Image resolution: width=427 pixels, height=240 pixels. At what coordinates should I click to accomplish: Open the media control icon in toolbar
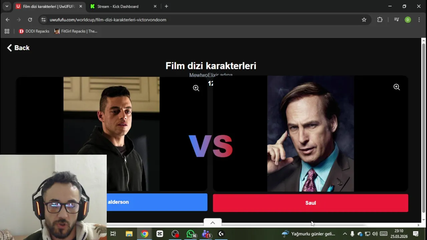(397, 20)
